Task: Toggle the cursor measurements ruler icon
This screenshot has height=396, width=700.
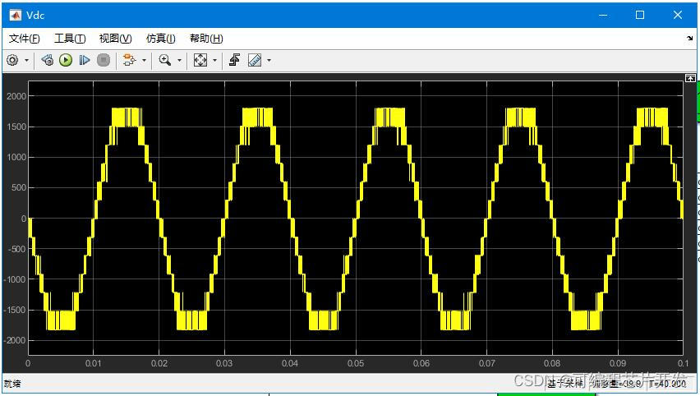Action: [x=255, y=60]
